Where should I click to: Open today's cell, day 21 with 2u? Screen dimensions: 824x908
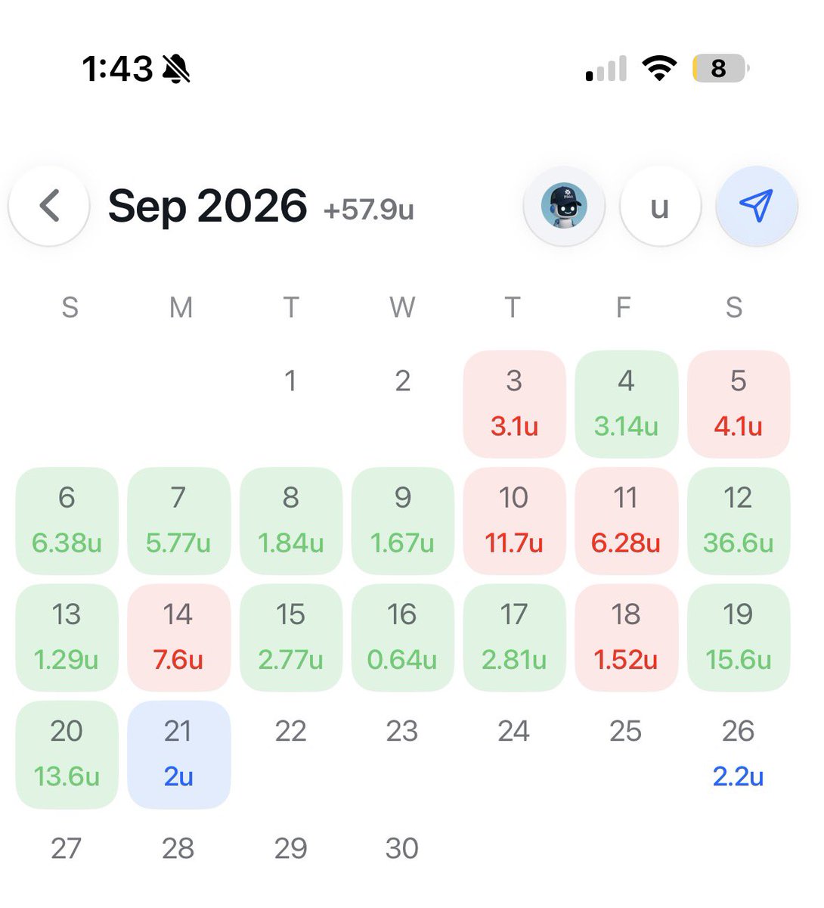(x=178, y=754)
